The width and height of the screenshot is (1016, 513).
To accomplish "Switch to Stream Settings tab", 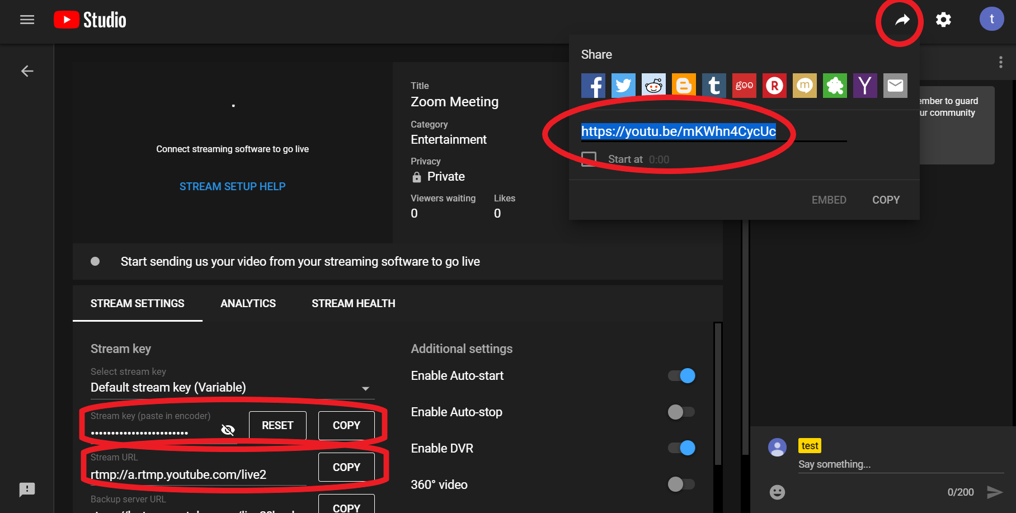I will pos(138,303).
